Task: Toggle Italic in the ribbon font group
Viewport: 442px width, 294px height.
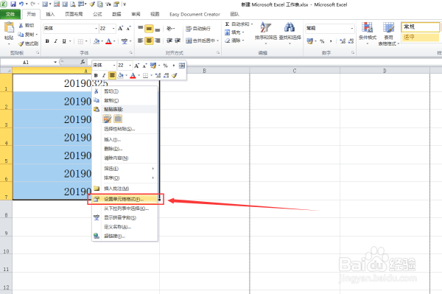Action: coord(55,41)
